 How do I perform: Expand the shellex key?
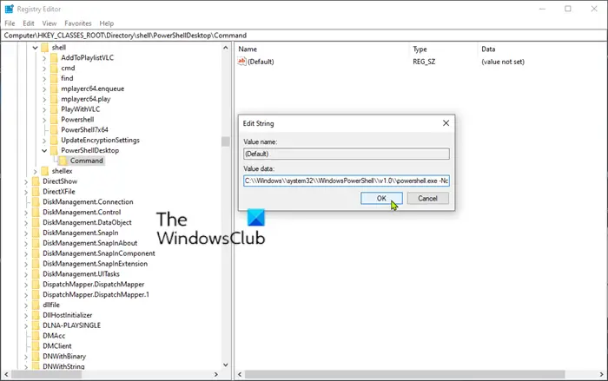click(36, 171)
